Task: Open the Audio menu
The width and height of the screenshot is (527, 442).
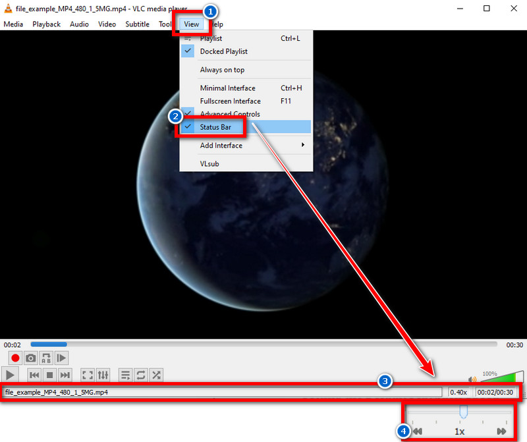Action: (x=79, y=24)
